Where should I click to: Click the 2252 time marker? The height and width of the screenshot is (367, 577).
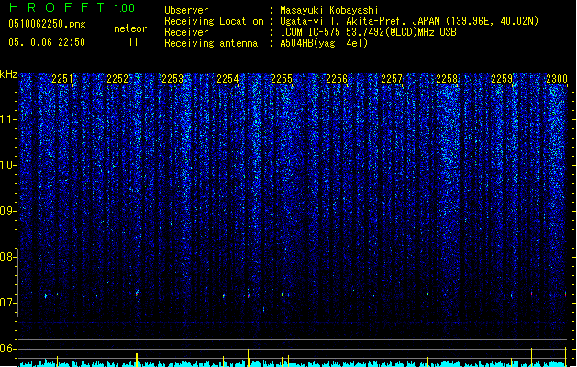click(x=117, y=79)
